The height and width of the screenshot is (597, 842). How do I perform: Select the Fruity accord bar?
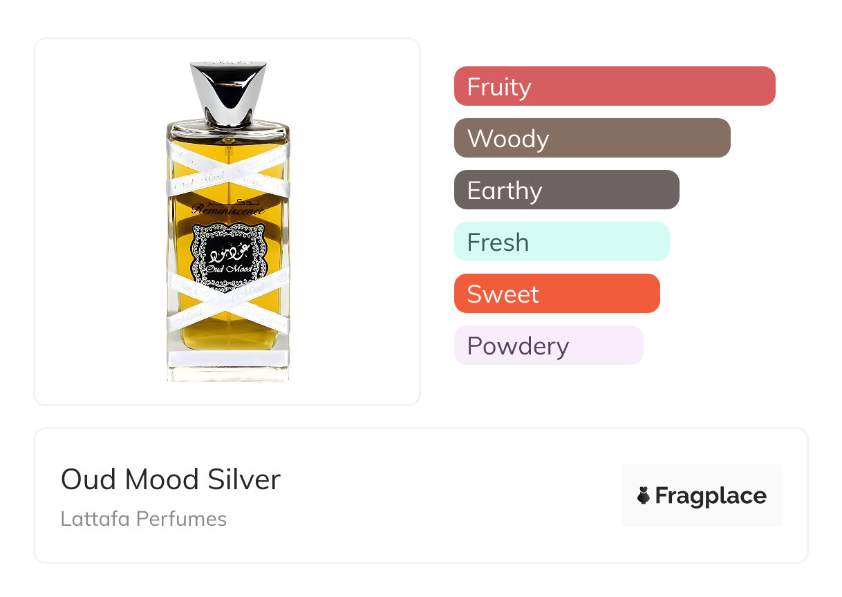(x=615, y=86)
